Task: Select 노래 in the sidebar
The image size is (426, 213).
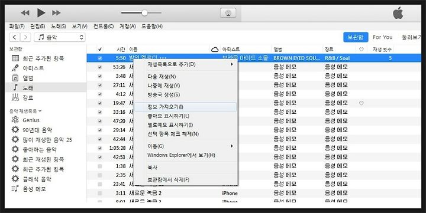Action: pyautogui.click(x=46, y=87)
